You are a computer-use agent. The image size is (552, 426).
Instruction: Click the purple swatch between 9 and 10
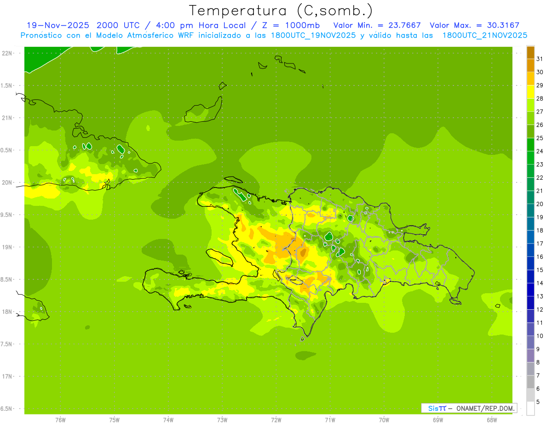(530, 342)
